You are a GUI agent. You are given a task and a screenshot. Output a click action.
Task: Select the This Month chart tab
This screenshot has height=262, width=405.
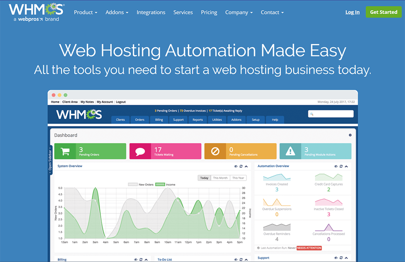(x=220, y=178)
